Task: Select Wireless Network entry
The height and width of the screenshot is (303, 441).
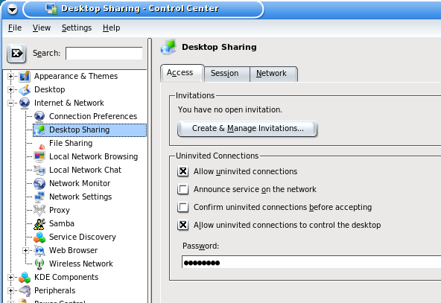Action: tap(81, 264)
